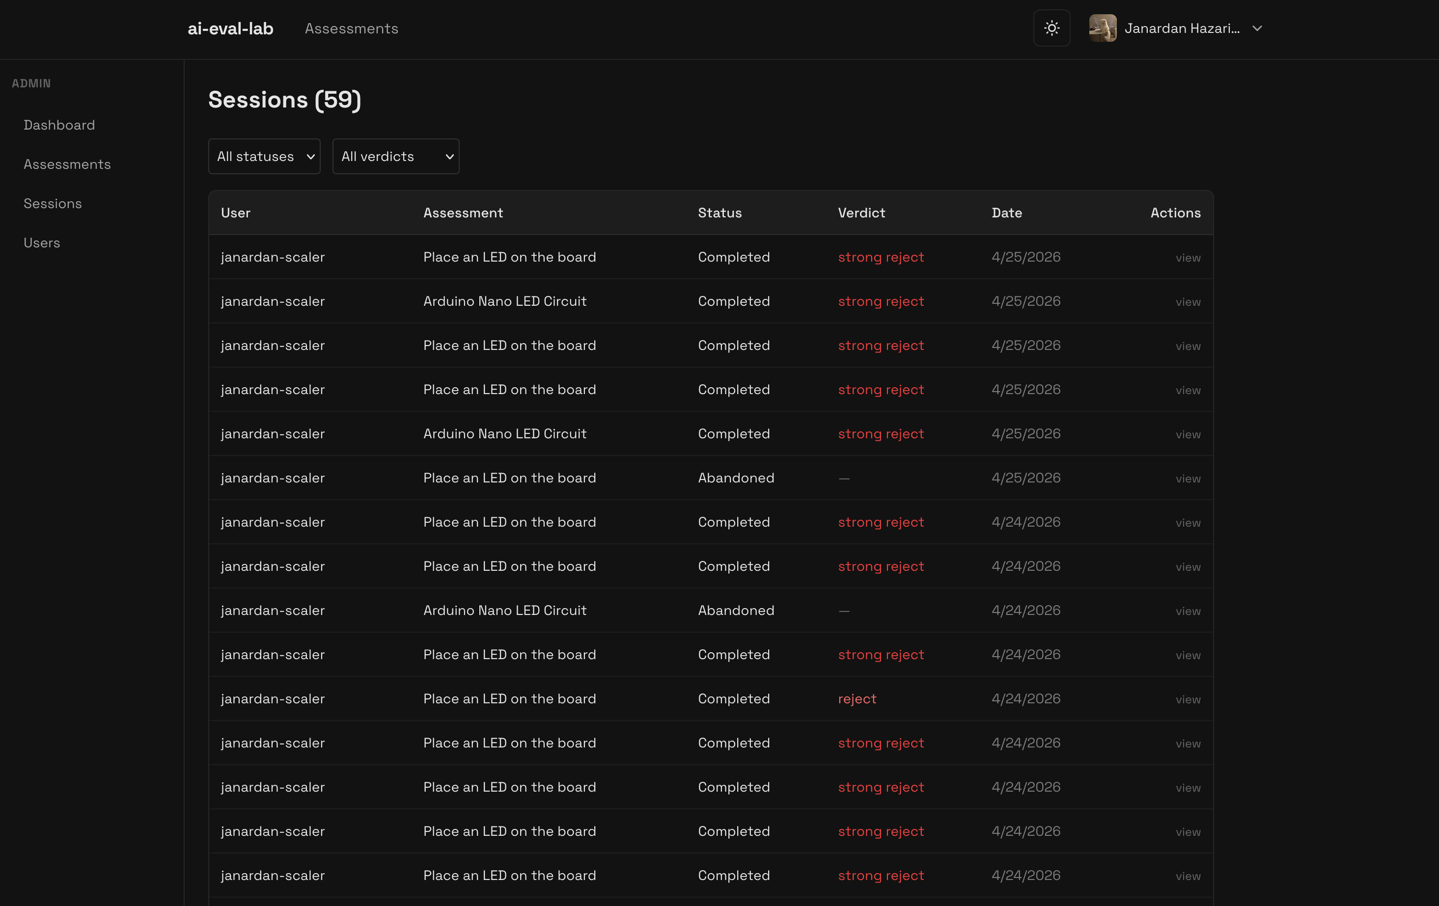Select Sessions in the sidebar
Image resolution: width=1439 pixels, height=906 pixels.
pyautogui.click(x=53, y=204)
